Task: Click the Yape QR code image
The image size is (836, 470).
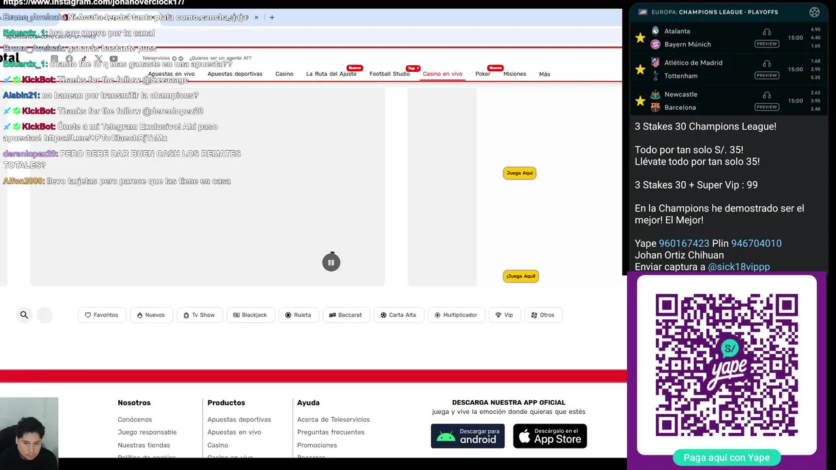Action: coord(727,365)
